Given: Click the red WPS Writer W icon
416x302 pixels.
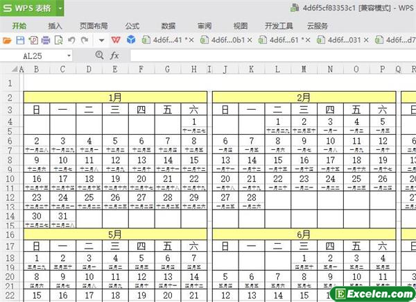Looking at the screenshot, I should click(x=116, y=40).
